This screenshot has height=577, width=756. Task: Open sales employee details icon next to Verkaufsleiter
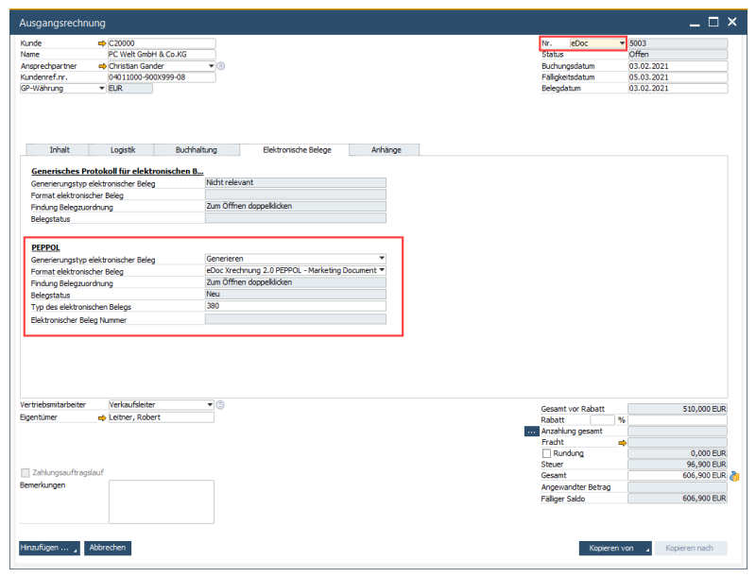pyautogui.click(x=220, y=405)
